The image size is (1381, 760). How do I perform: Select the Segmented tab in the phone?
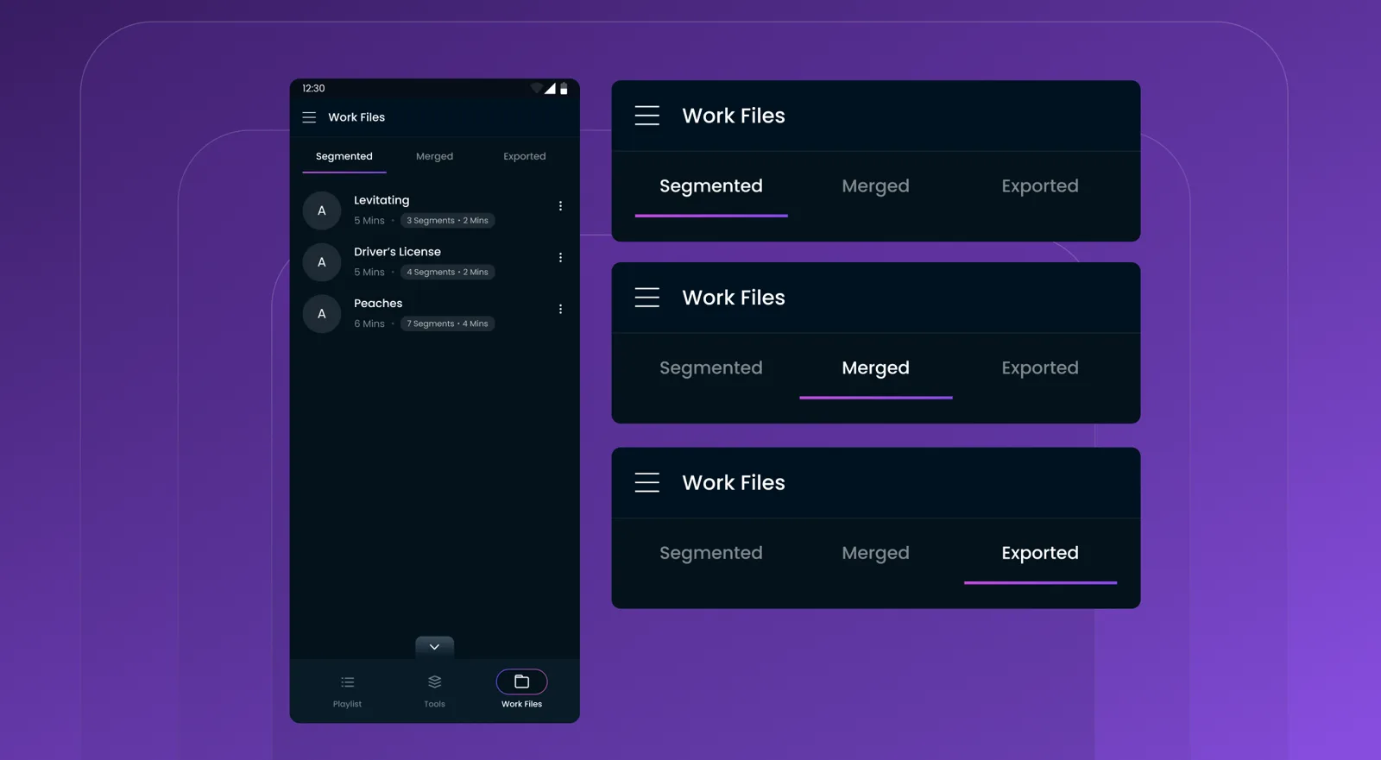(344, 156)
